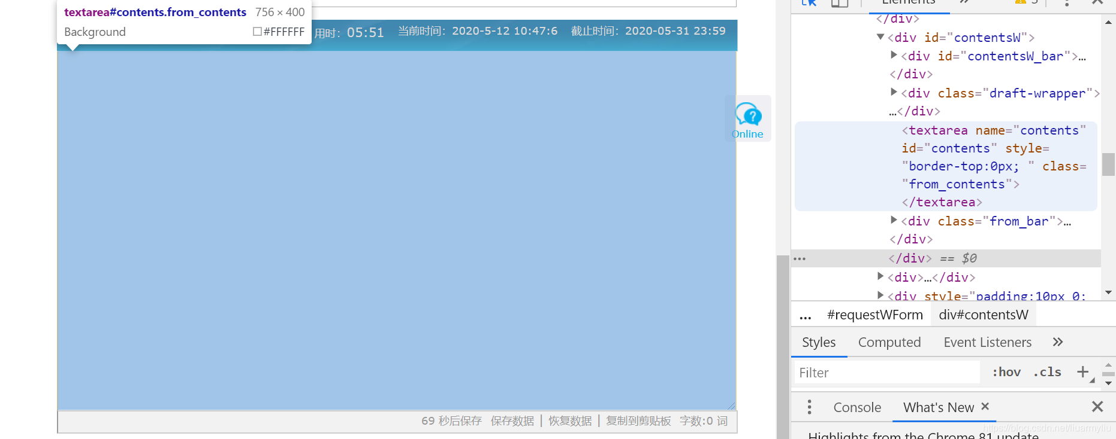
Task: Click the 字数:0 词 word counter
Action: [704, 421]
